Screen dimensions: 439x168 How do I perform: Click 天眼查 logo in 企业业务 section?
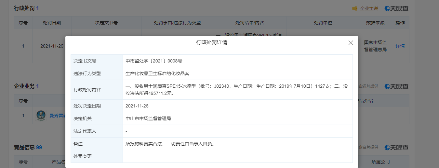click(x=396, y=86)
